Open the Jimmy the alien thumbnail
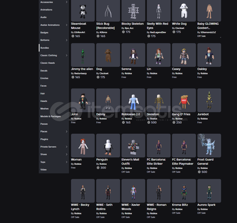Viewport: 237px width, 223px height. pos(83,55)
